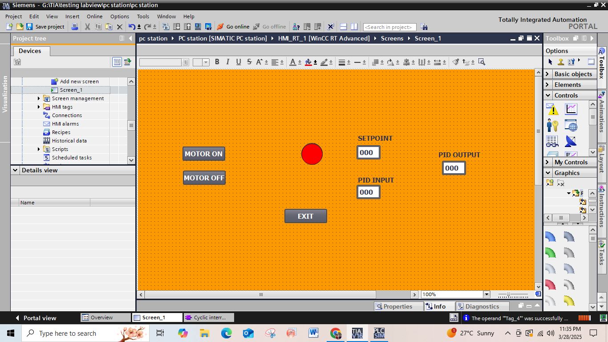Expand the HMI tags tree node
Screen dimensions: 608x342
39,107
